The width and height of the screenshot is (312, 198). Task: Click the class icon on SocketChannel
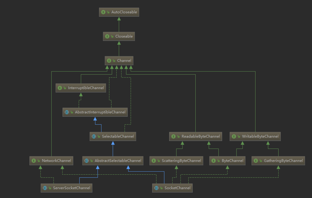point(157,188)
